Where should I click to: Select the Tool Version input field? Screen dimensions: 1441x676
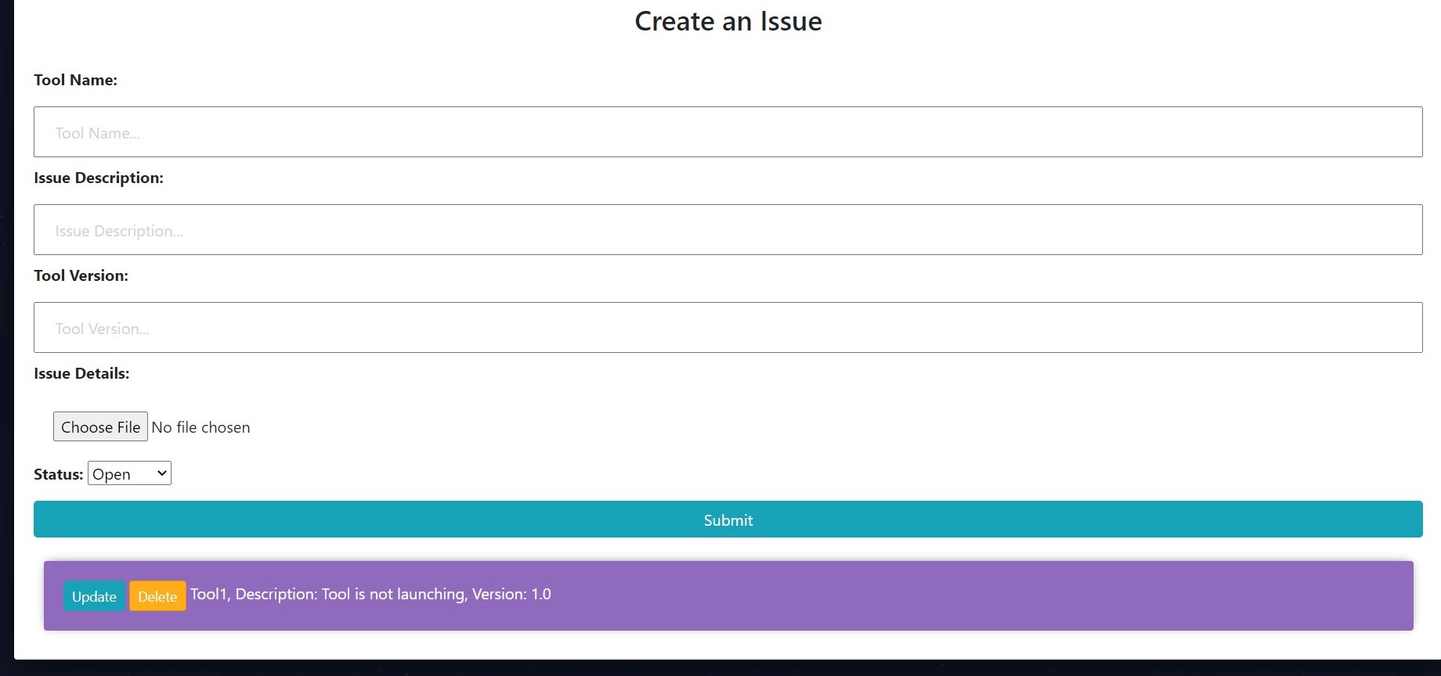coord(728,328)
